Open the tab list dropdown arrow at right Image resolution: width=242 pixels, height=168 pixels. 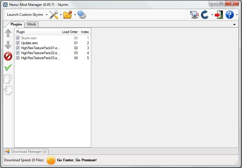[234, 25]
